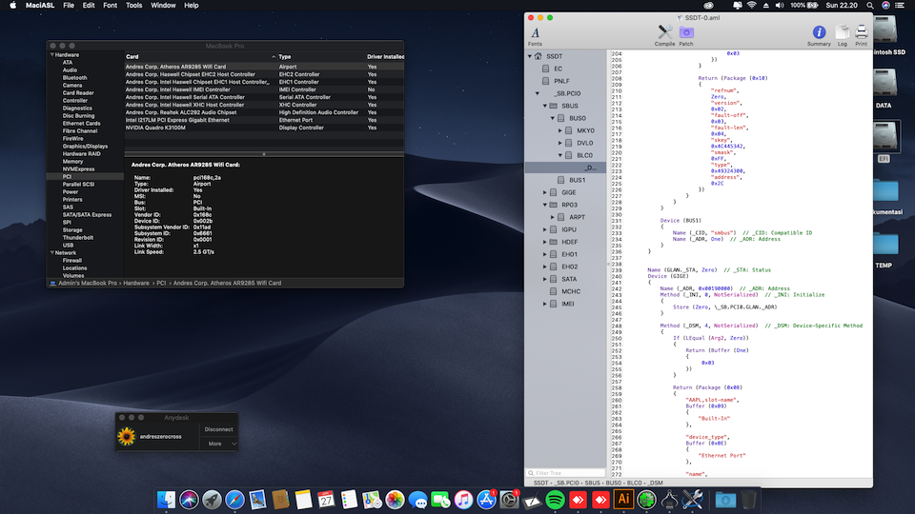Select NVIDIA Quadro K3100M row
Screen dimensions: 915x514
click(x=264, y=128)
